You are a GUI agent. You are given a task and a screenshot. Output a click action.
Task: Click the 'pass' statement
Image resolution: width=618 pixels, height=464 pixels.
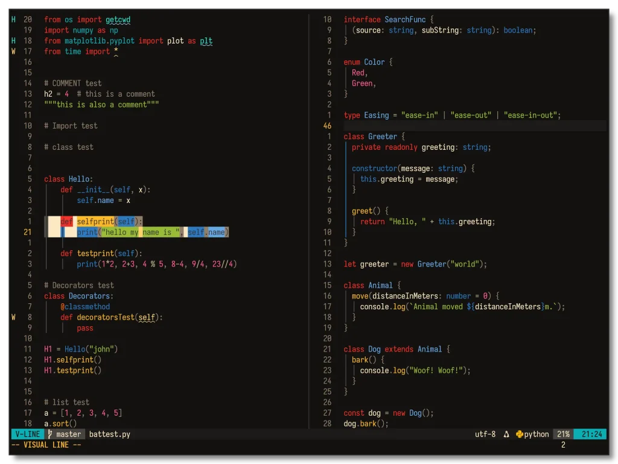[x=85, y=328]
